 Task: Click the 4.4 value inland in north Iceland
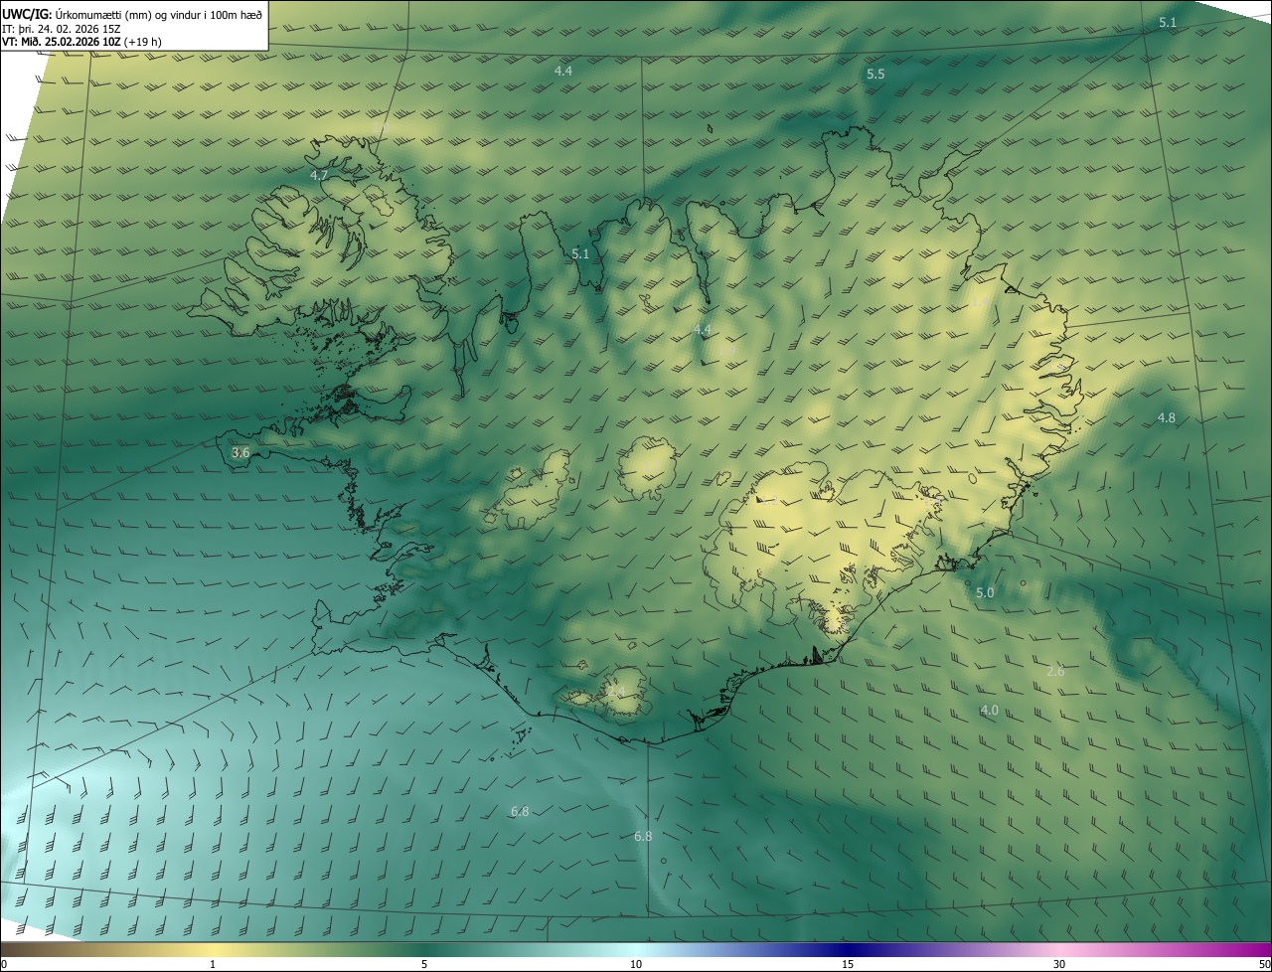coord(703,330)
